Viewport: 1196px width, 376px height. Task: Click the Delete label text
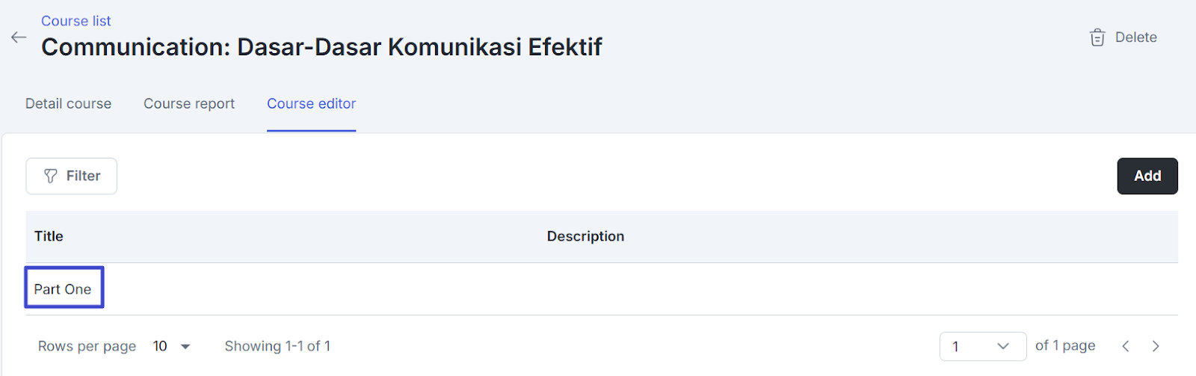tap(1135, 37)
